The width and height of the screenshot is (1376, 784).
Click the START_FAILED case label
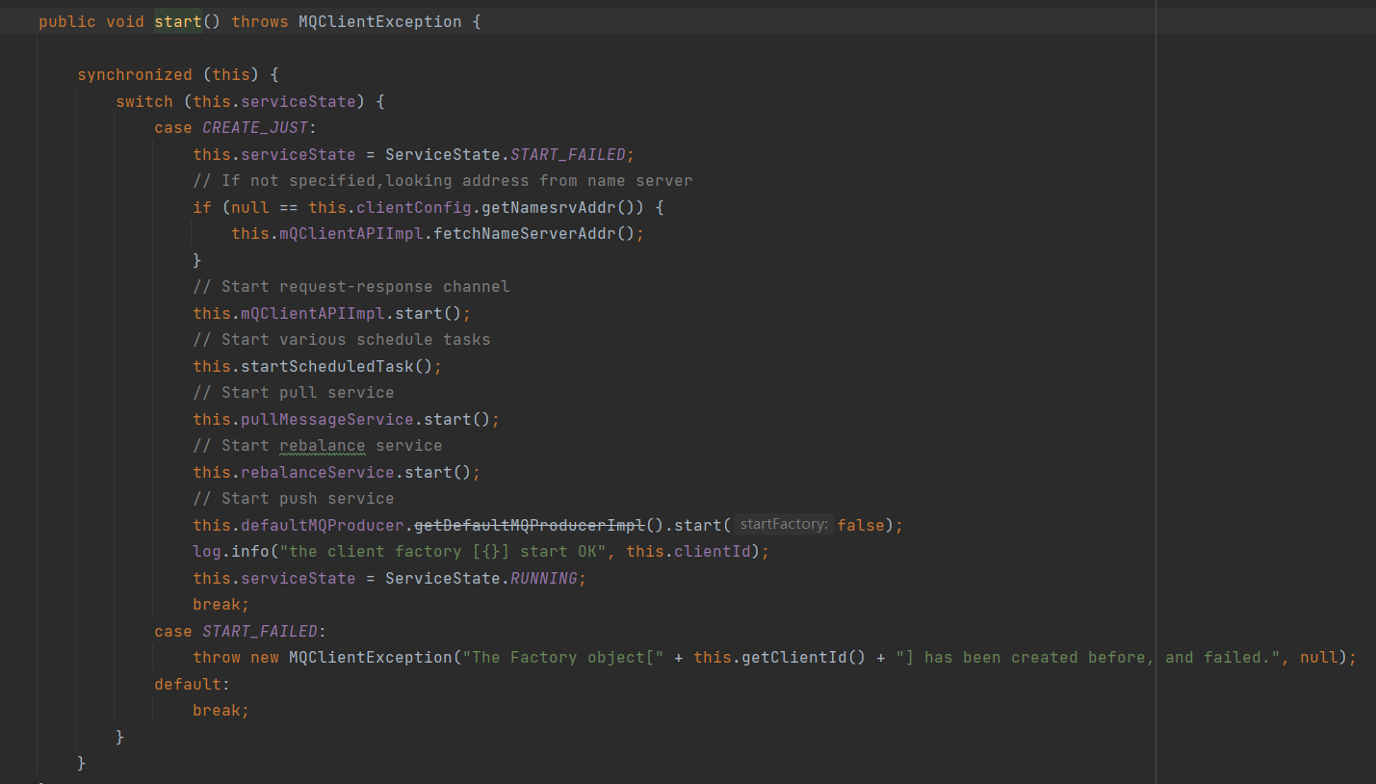(259, 631)
